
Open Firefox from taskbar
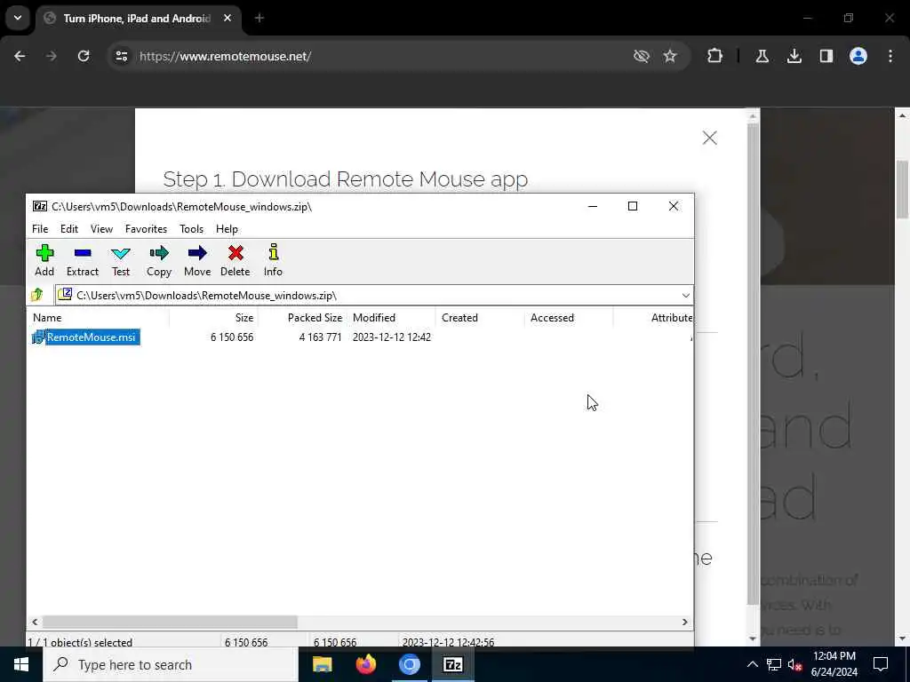pyautogui.click(x=365, y=664)
